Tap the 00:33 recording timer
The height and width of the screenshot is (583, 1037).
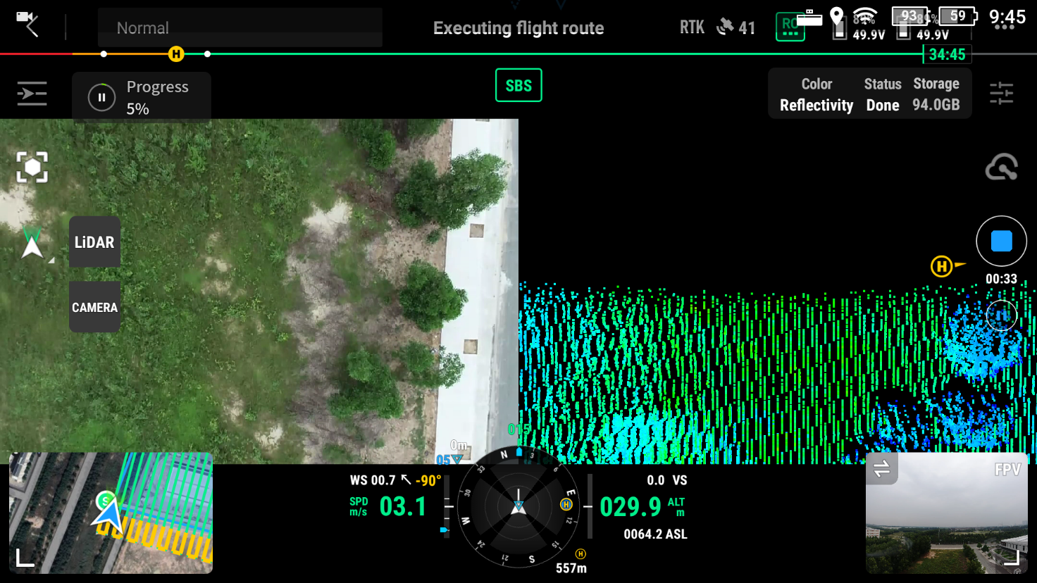[x=1001, y=279]
